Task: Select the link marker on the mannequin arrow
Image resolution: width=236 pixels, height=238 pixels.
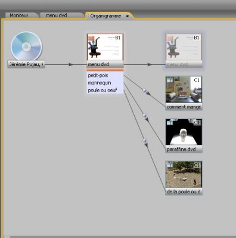Action: click(x=145, y=116)
